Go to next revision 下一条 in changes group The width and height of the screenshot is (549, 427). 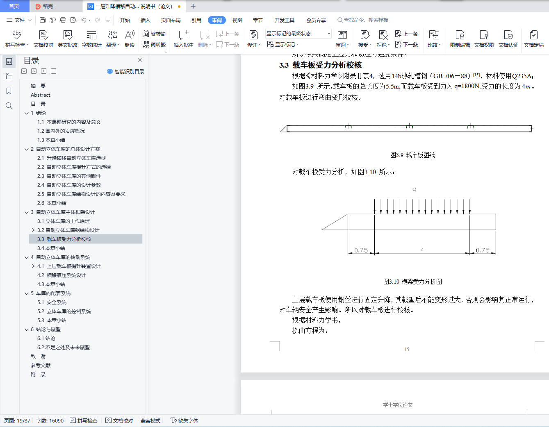pyautogui.click(x=407, y=45)
